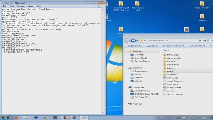Open Documents library

(x=141, y=71)
